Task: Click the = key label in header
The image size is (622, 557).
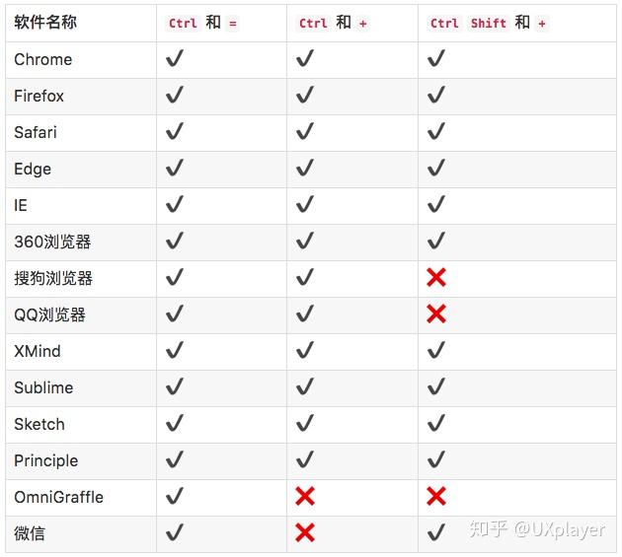Action: (233, 24)
